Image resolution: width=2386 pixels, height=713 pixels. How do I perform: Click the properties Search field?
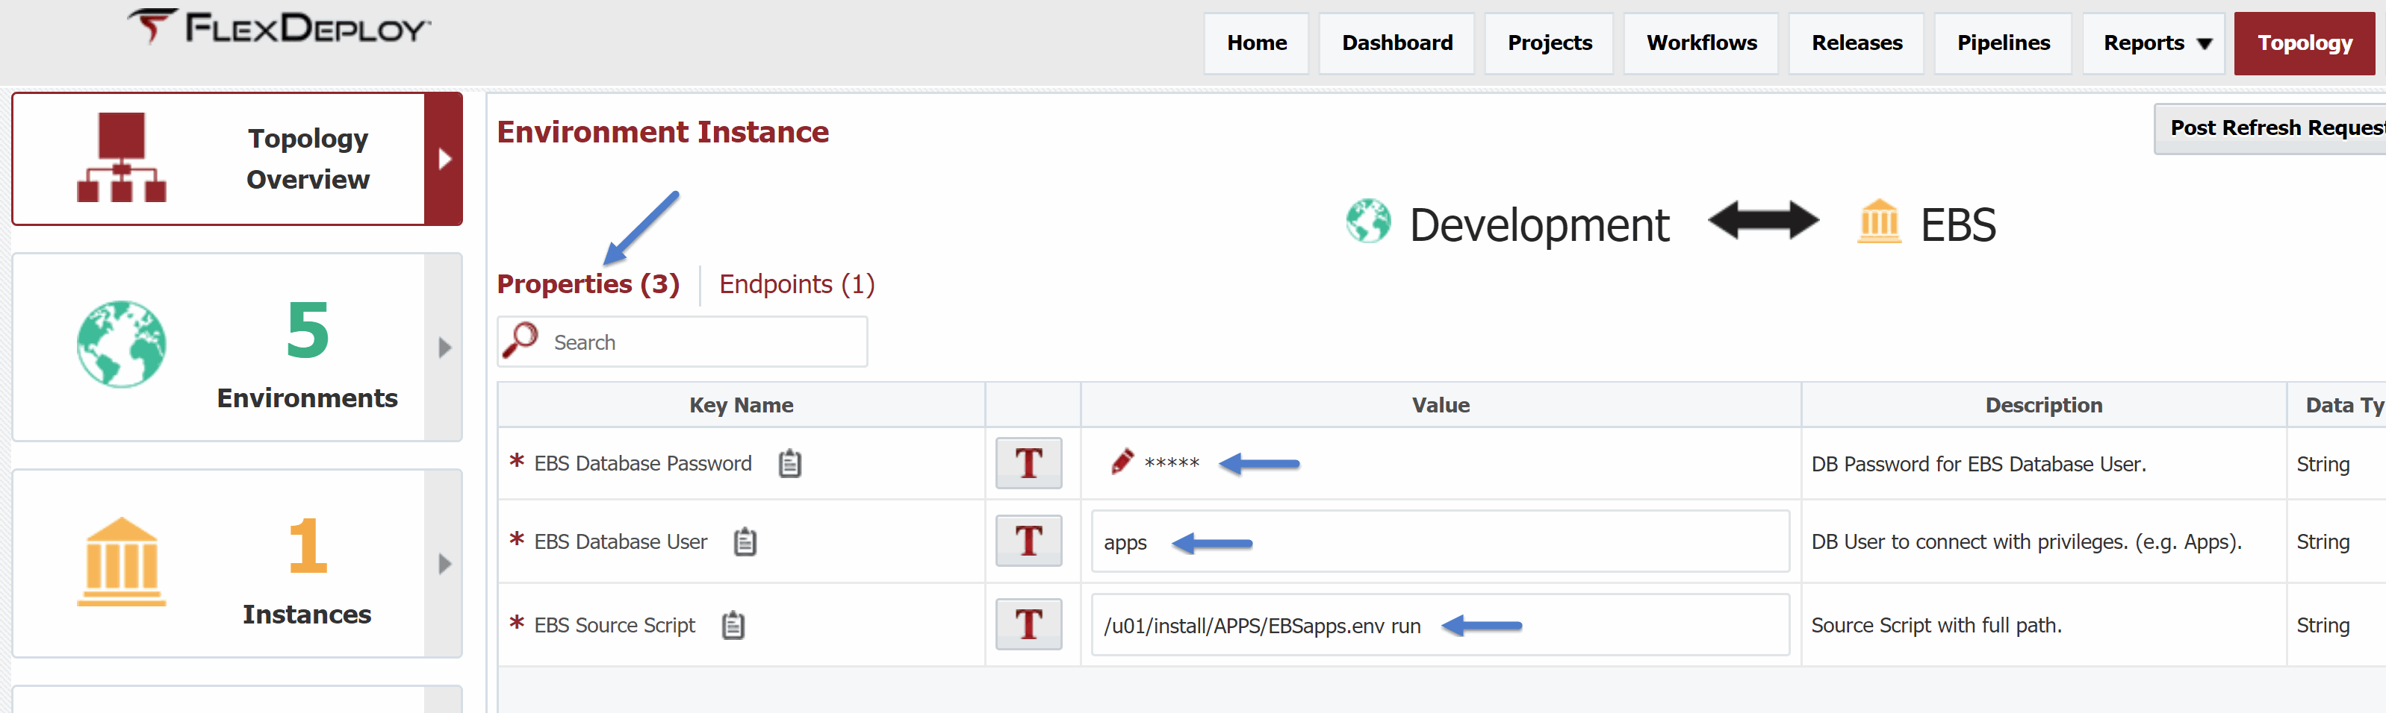tap(683, 342)
